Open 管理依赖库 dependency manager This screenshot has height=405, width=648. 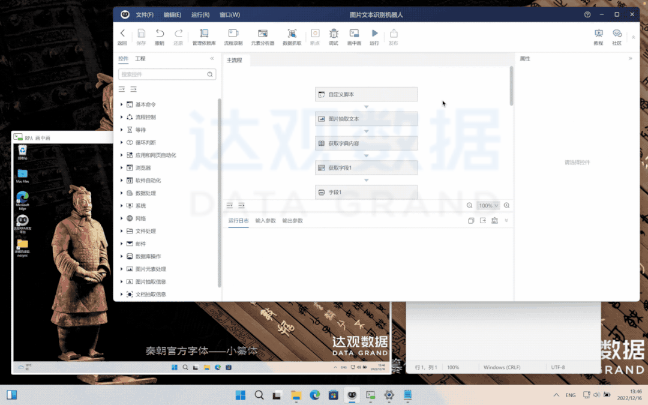pos(204,37)
